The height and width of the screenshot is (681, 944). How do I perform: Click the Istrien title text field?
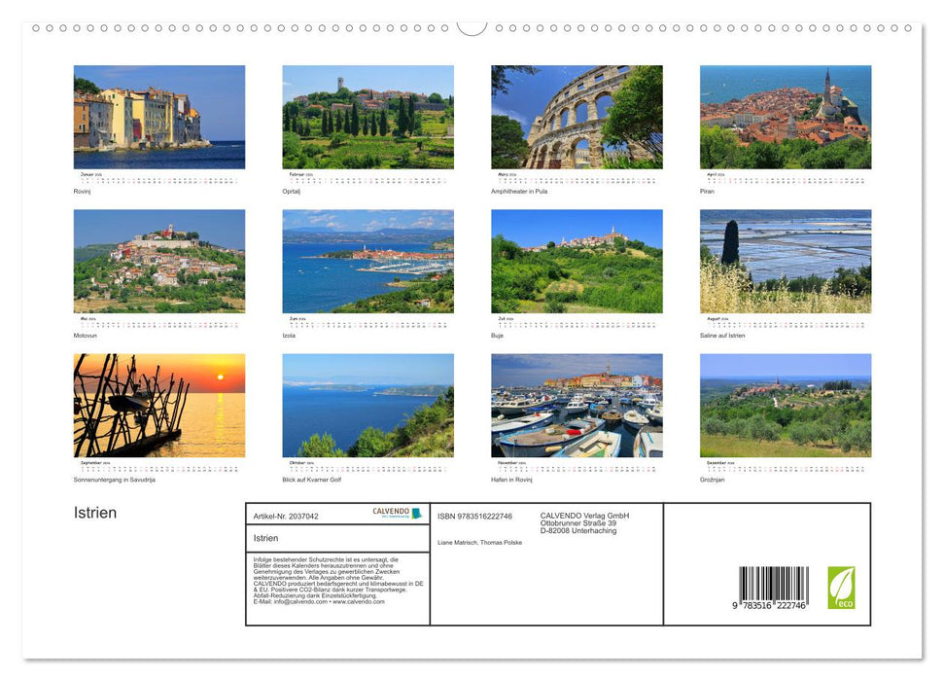(x=335, y=537)
